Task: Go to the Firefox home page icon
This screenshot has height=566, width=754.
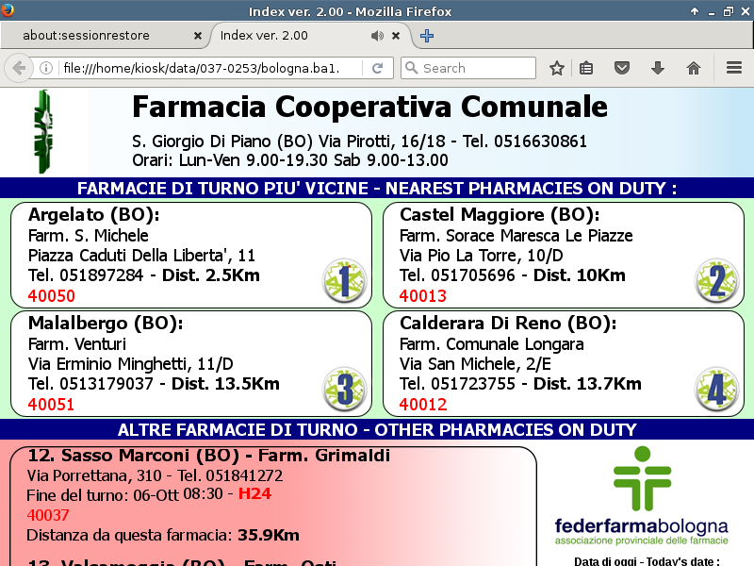Action: [694, 68]
